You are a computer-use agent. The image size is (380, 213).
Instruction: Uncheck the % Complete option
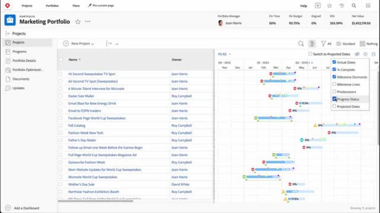point(334,69)
